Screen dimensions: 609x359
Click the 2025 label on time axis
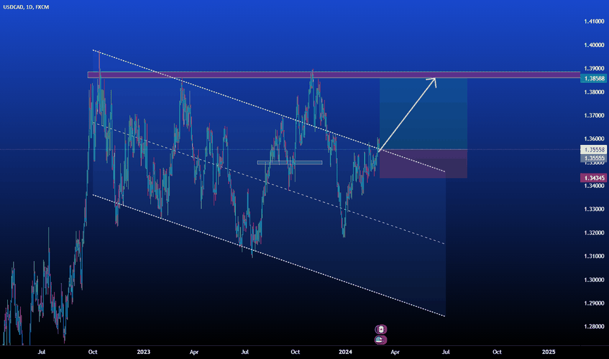(x=548, y=352)
